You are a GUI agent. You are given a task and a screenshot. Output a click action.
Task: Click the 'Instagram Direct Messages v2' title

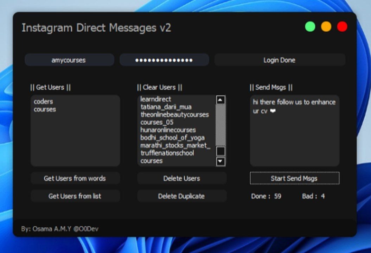[x=96, y=28]
